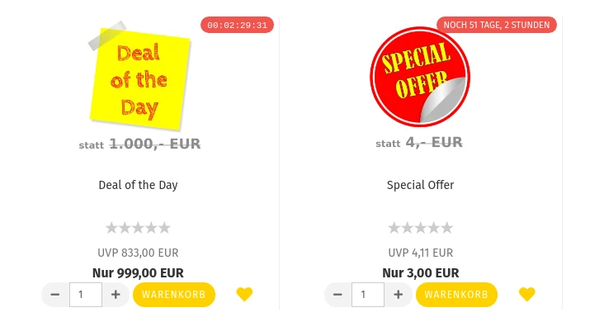Focus the Deal of the Day quantity field
The width and height of the screenshot is (604, 317).
click(86, 295)
